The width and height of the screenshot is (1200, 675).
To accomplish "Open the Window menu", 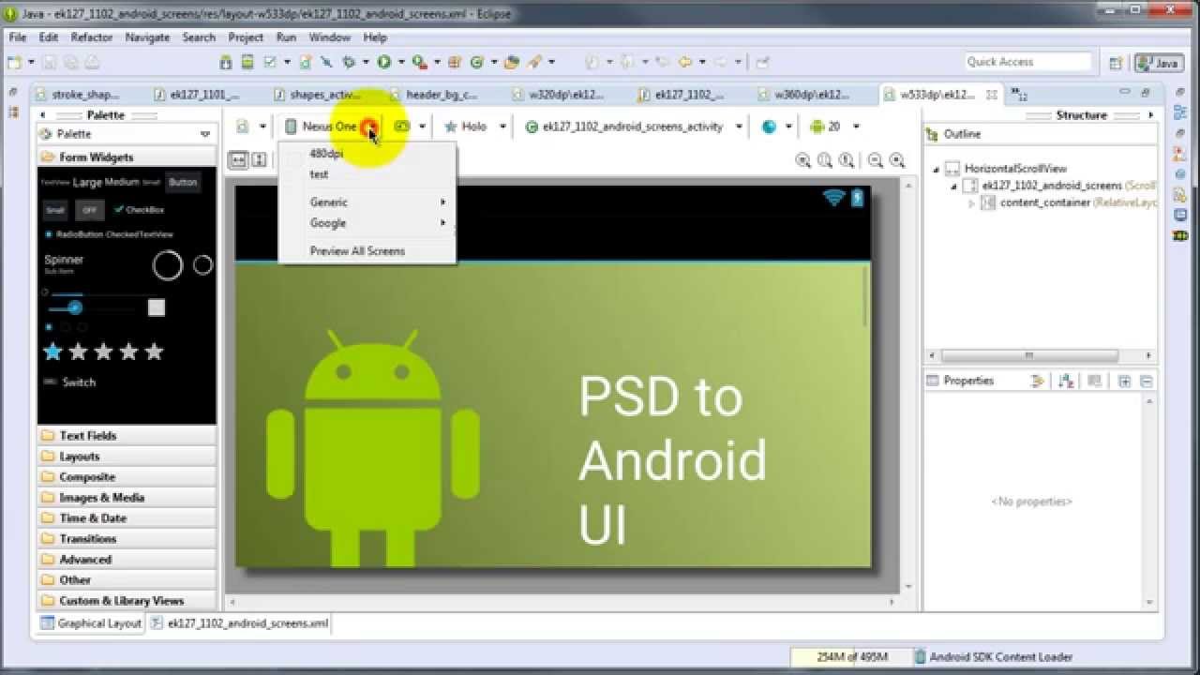I will [x=330, y=37].
